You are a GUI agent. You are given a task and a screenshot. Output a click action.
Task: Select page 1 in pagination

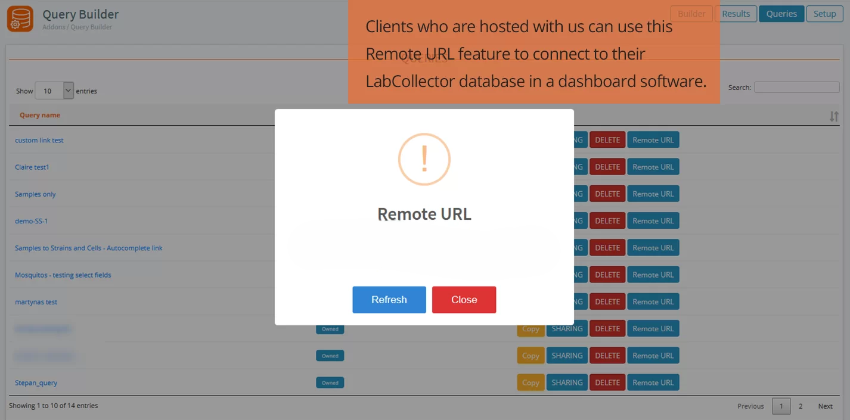click(781, 406)
